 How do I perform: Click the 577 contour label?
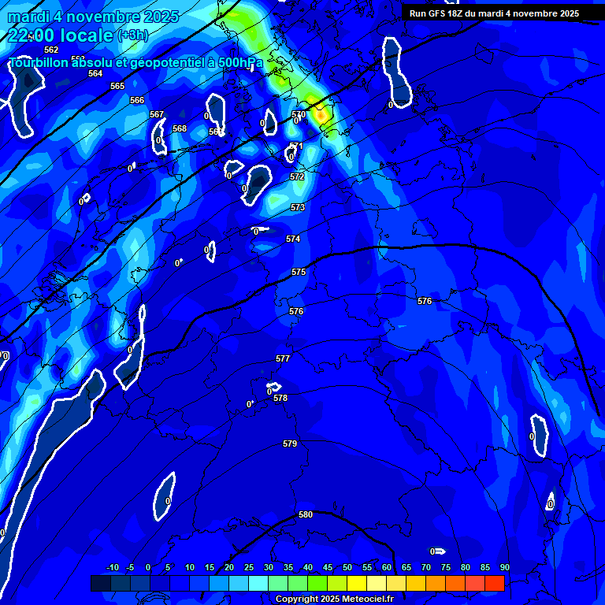tap(283, 358)
